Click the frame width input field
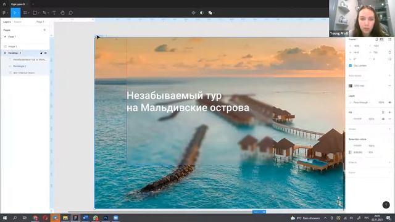This screenshot has height=222, width=395. pos(357,52)
